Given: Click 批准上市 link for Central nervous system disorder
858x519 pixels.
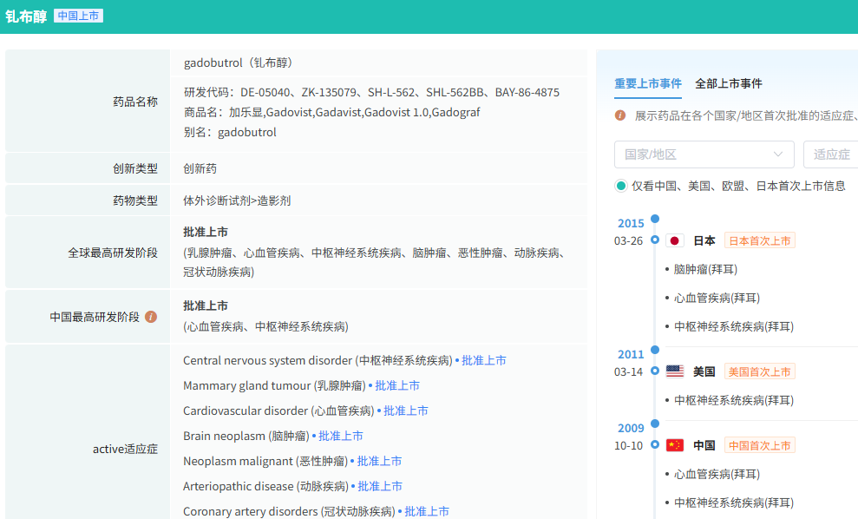Looking at the screenshot, I should tap(484, 360).
